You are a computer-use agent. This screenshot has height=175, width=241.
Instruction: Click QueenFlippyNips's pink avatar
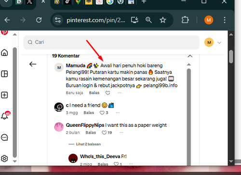[x=59, y=127]
